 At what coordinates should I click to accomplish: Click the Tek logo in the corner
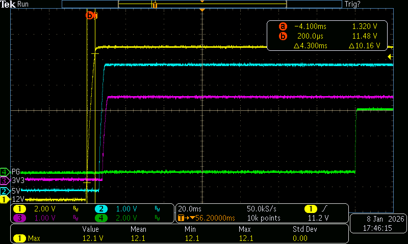8,4
